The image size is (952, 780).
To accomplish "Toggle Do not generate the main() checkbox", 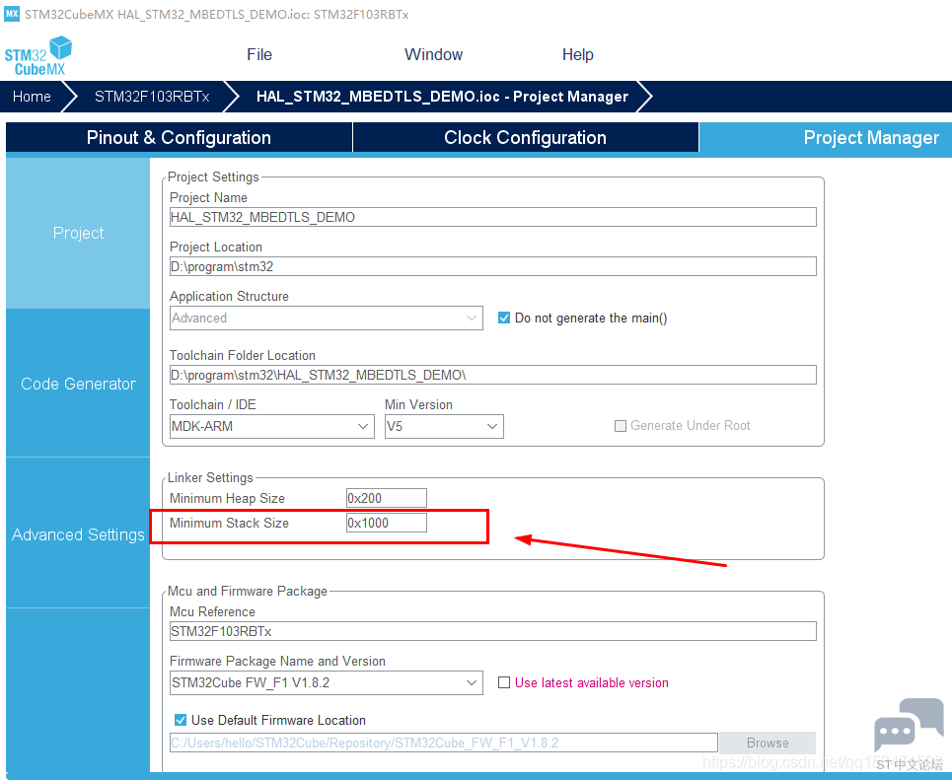I will 503,319.
